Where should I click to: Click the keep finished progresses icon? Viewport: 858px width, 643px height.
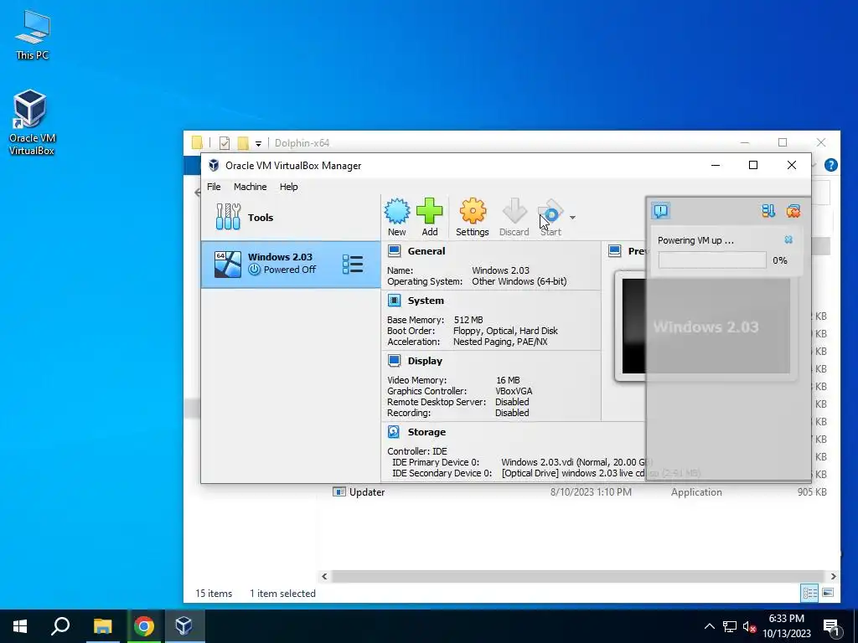point(768,210)
